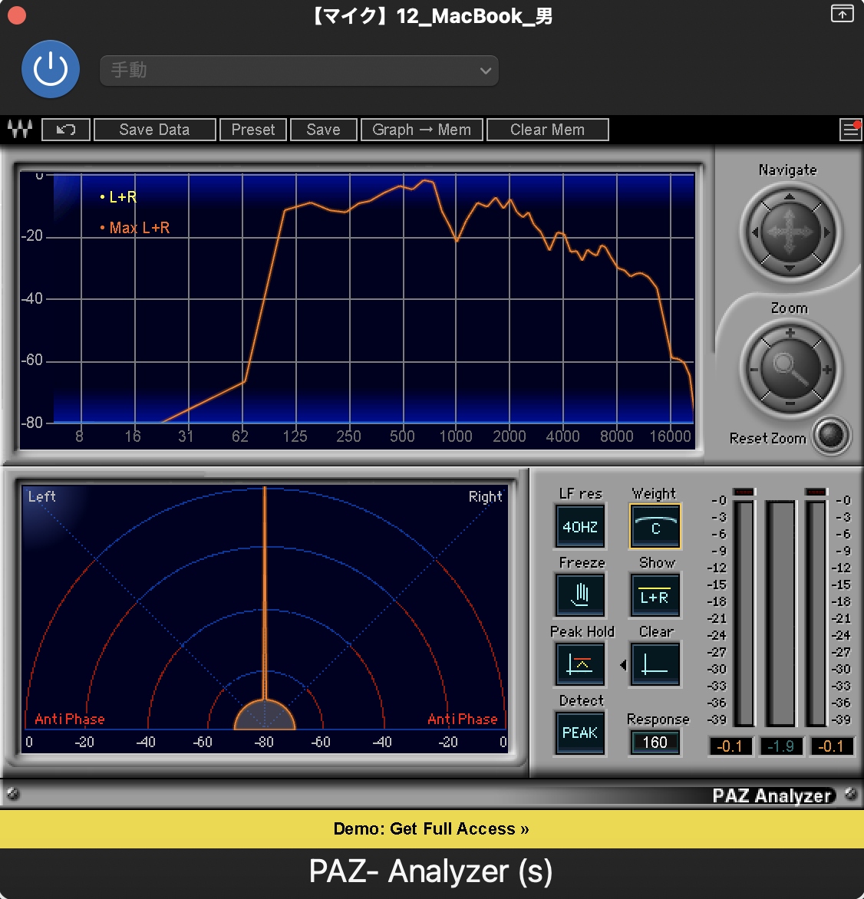
Task: Zoom in vertically with the top plus
Action: 790,333
